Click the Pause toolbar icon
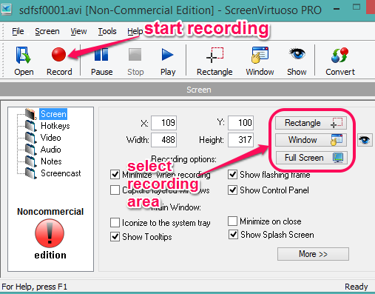Image resolution: width=375 pixels, height=294 pixels. [101, 61]
